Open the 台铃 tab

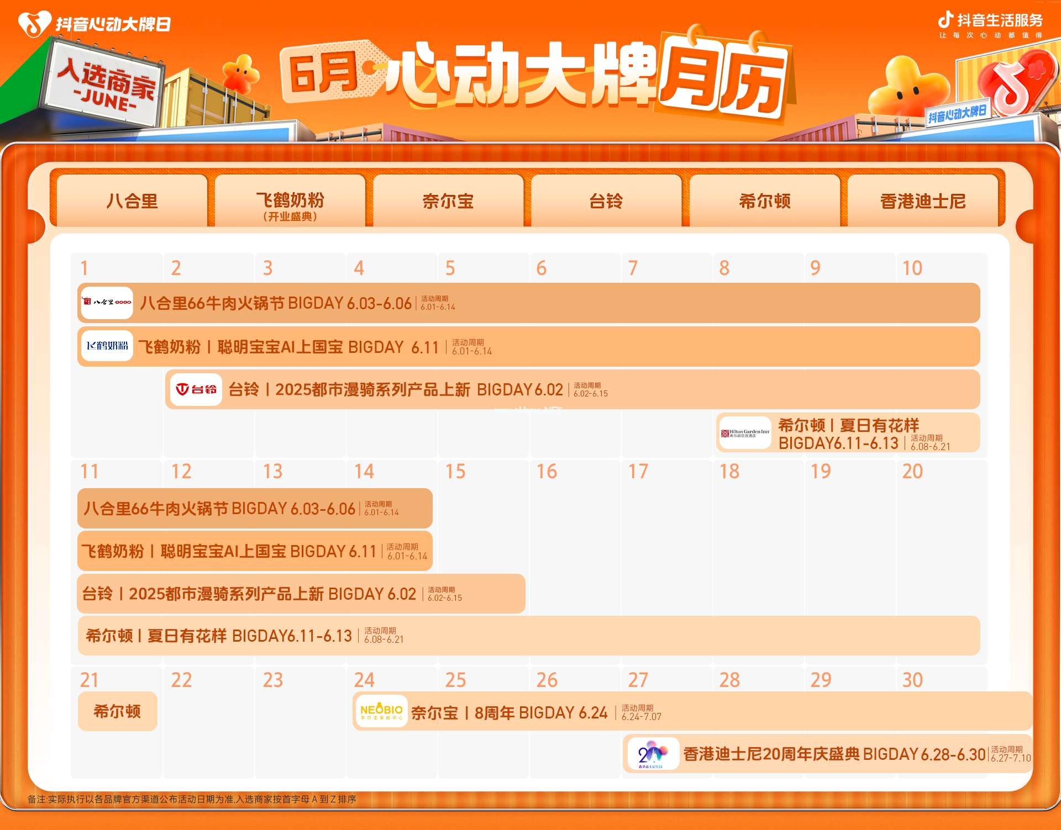pyautogui.click(x=606, y=202)
